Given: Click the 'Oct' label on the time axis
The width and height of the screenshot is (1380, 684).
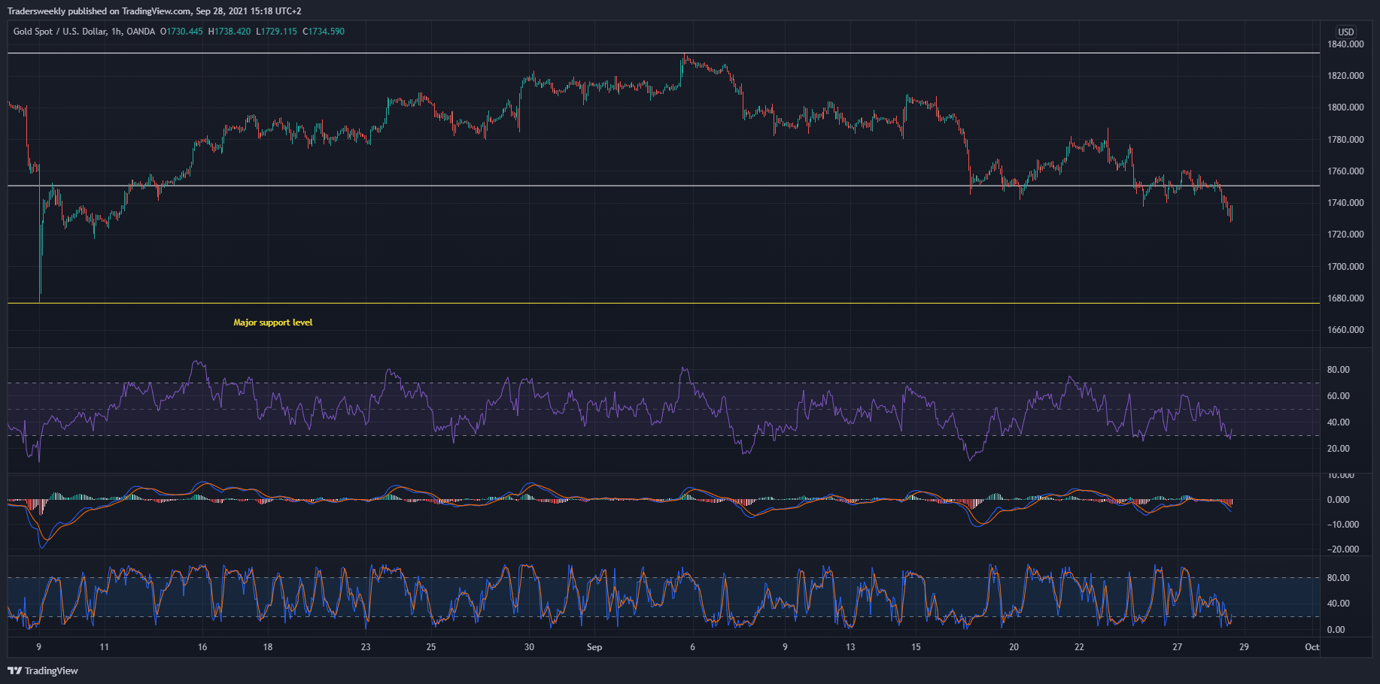Looking at the screenshot, I should (1312, 647).
